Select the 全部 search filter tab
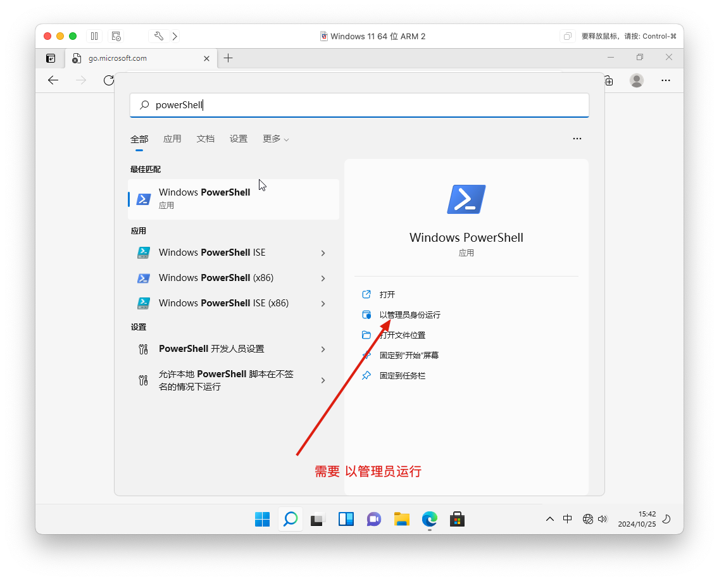Viewport: 719px width, 581px height. point(139,139)
